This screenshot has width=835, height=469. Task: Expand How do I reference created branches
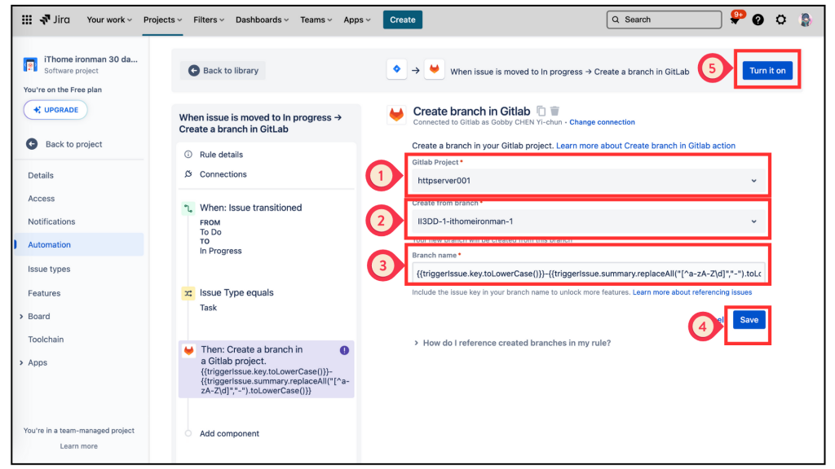(x=512, y=343)
